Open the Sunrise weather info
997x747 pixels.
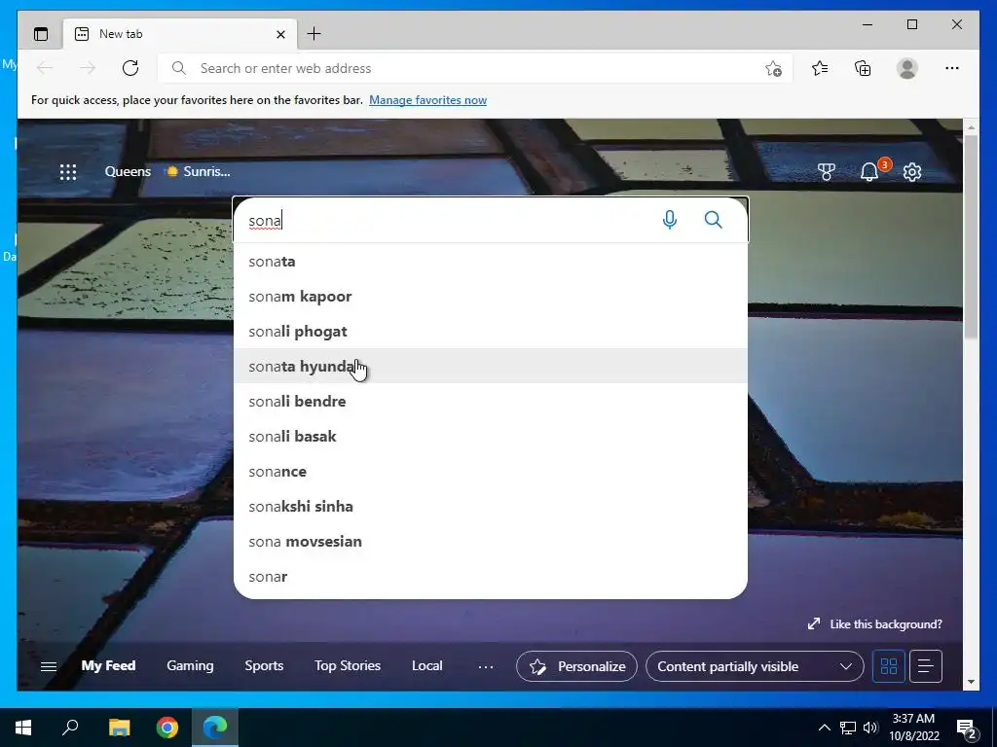(x=198, y=171)
